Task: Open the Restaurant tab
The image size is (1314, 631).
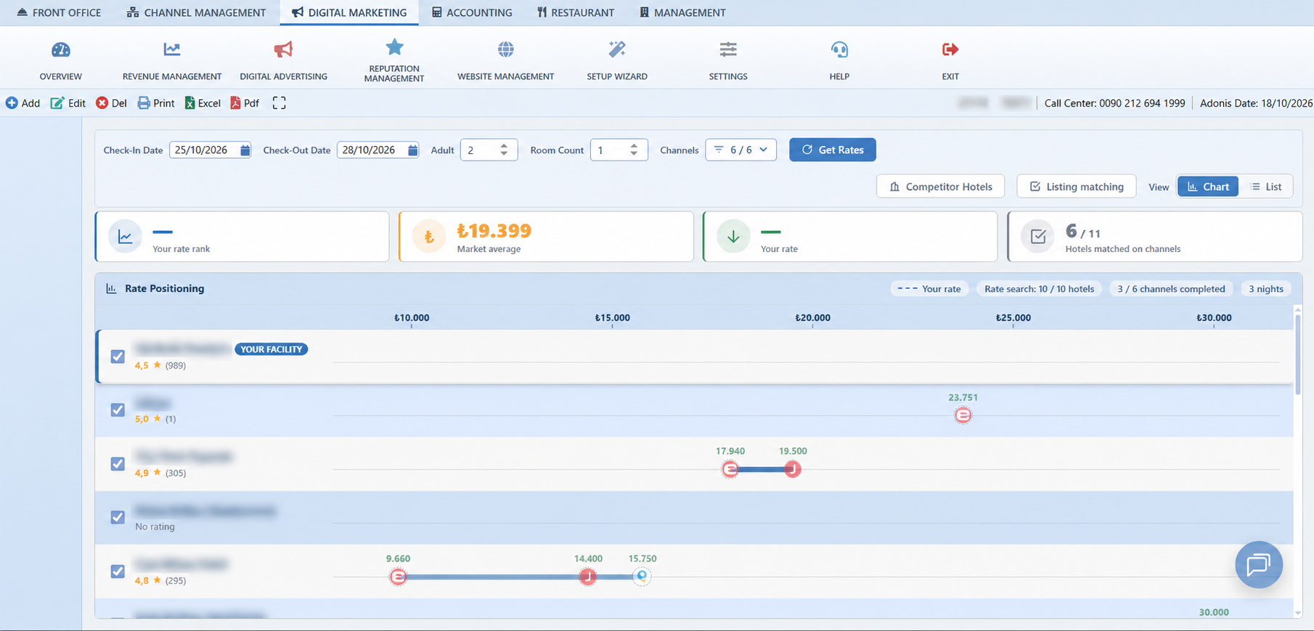Action: pyautogui.click(x=576, y=12)
